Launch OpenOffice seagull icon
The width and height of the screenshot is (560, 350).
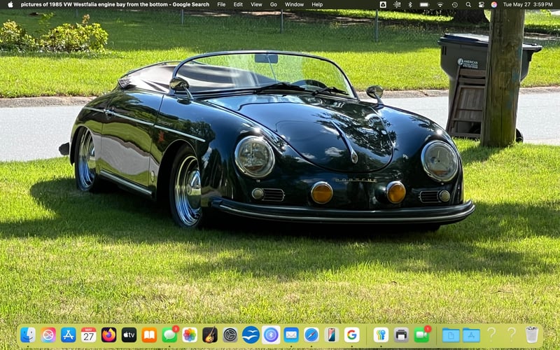(251, 335)
